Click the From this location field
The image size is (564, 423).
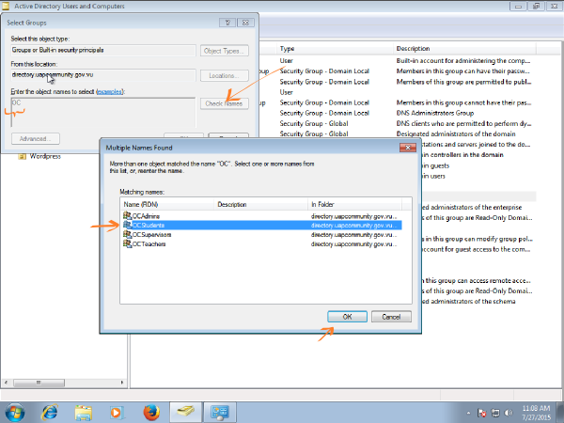pos(103,75)
